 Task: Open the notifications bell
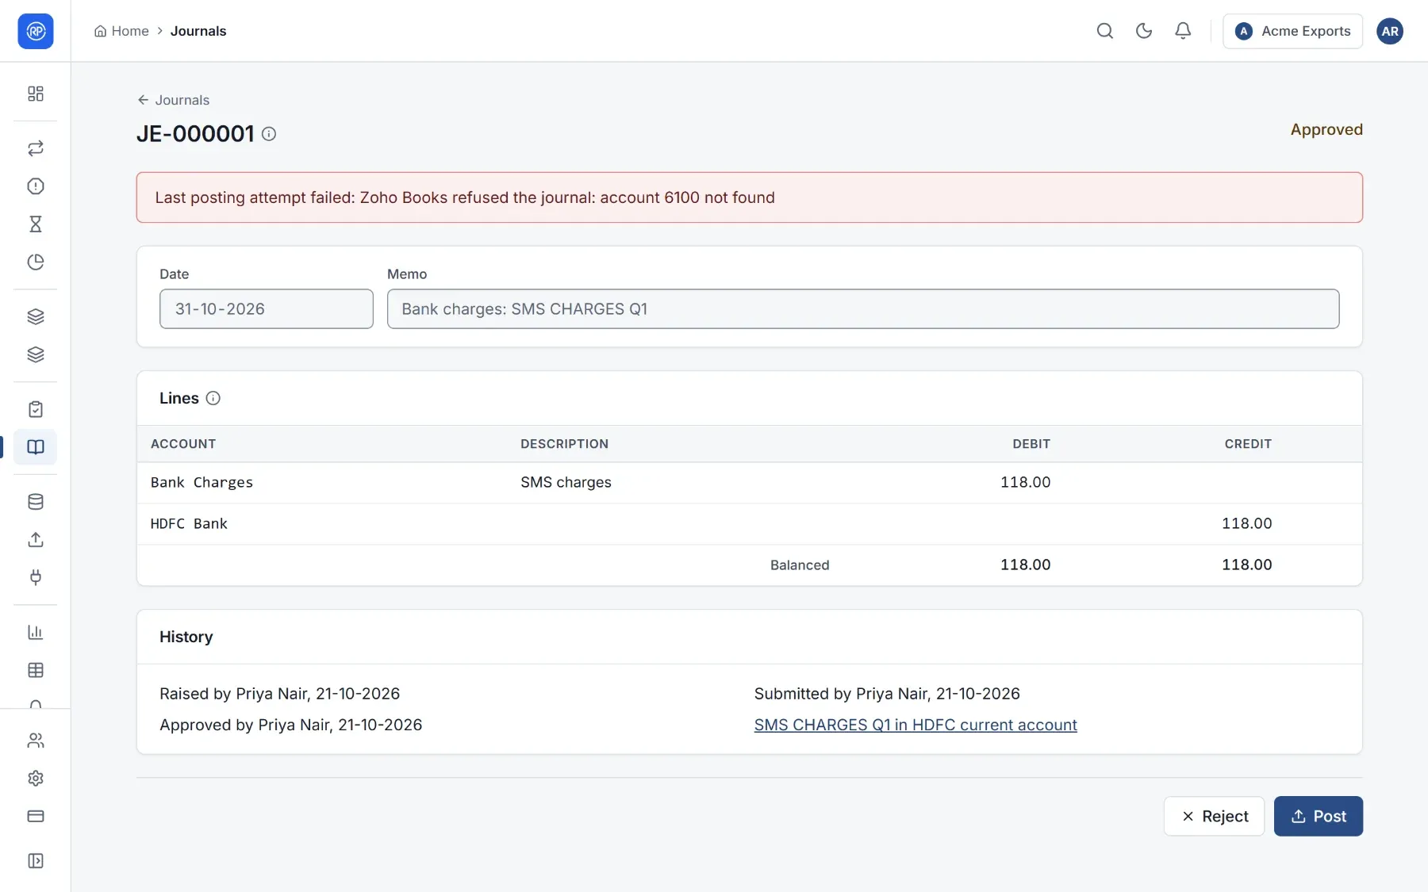tap(1183, 31)
